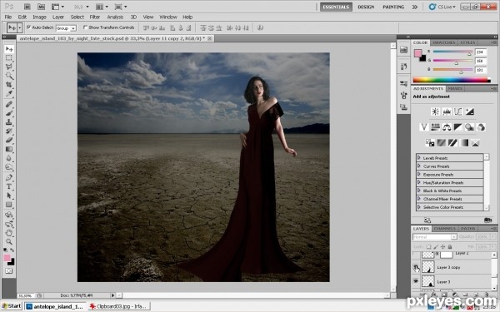Open the Windows Start button
Screen dimensions: 500x312
pyautogui.click(x=12, y=306)
